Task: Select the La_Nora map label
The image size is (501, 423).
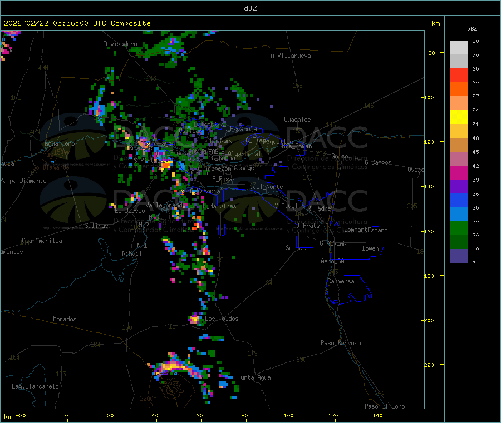Action: (222, 141)
